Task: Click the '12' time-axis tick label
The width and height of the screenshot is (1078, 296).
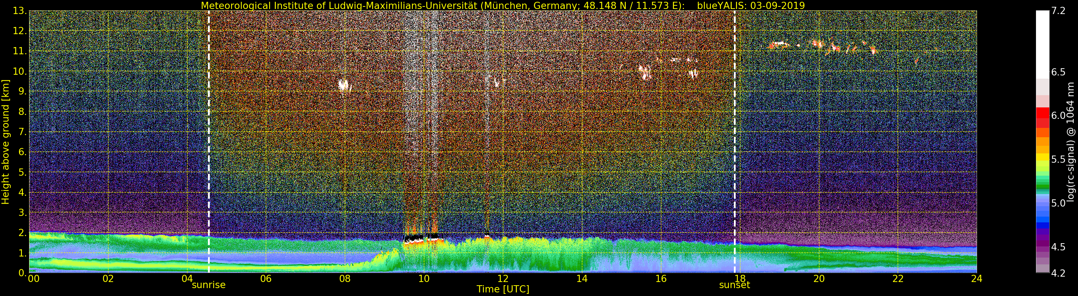Action: click(x=503, y=278)
